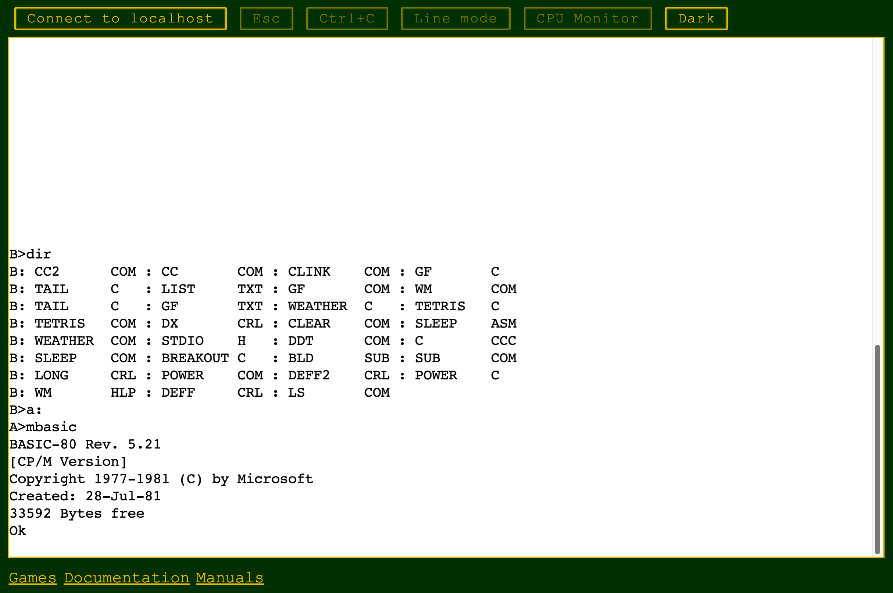Click the CLINK entry in directory listing

click(x=309, y=272)
